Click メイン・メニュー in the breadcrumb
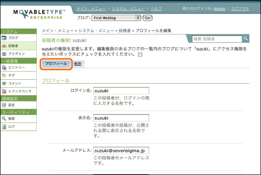Image resolution: width=261 pixels, height=175 pixels. point(58,30)
